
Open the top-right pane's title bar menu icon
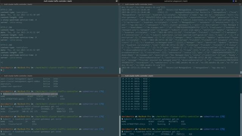(x=240, y=4)
